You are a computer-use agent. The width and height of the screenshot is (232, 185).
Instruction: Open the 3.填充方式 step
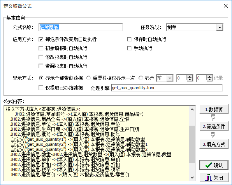click(x=214, y=144)
